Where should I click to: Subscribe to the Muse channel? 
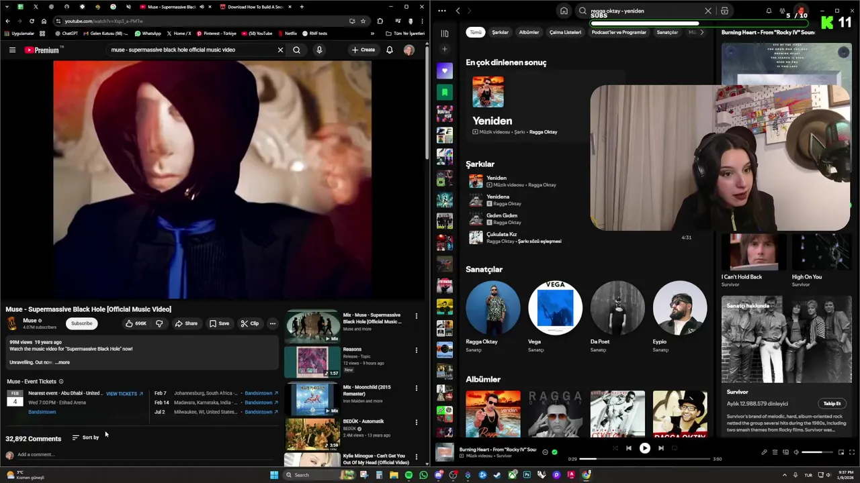click(82, 323)
